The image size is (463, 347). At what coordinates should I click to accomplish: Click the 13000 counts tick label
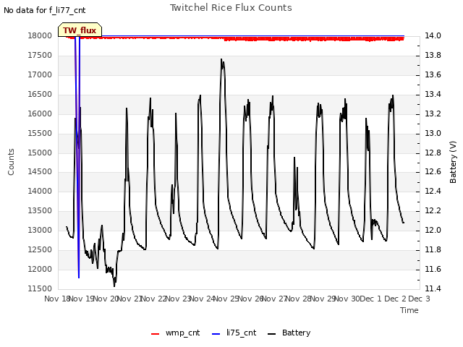[40, 230]
